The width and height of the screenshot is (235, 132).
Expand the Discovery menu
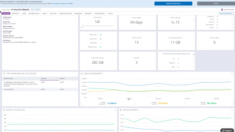(88, 13)
